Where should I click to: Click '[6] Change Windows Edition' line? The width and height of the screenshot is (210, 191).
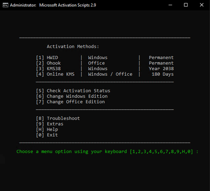tap(72, 96)
